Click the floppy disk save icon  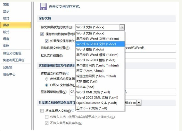(x=43, y=7)
